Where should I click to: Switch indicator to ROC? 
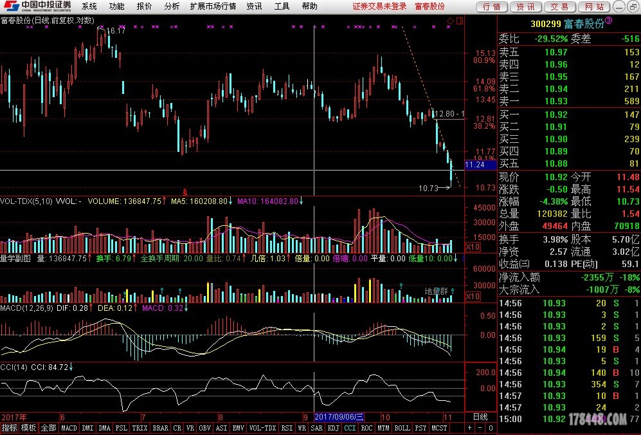point(366,428)
